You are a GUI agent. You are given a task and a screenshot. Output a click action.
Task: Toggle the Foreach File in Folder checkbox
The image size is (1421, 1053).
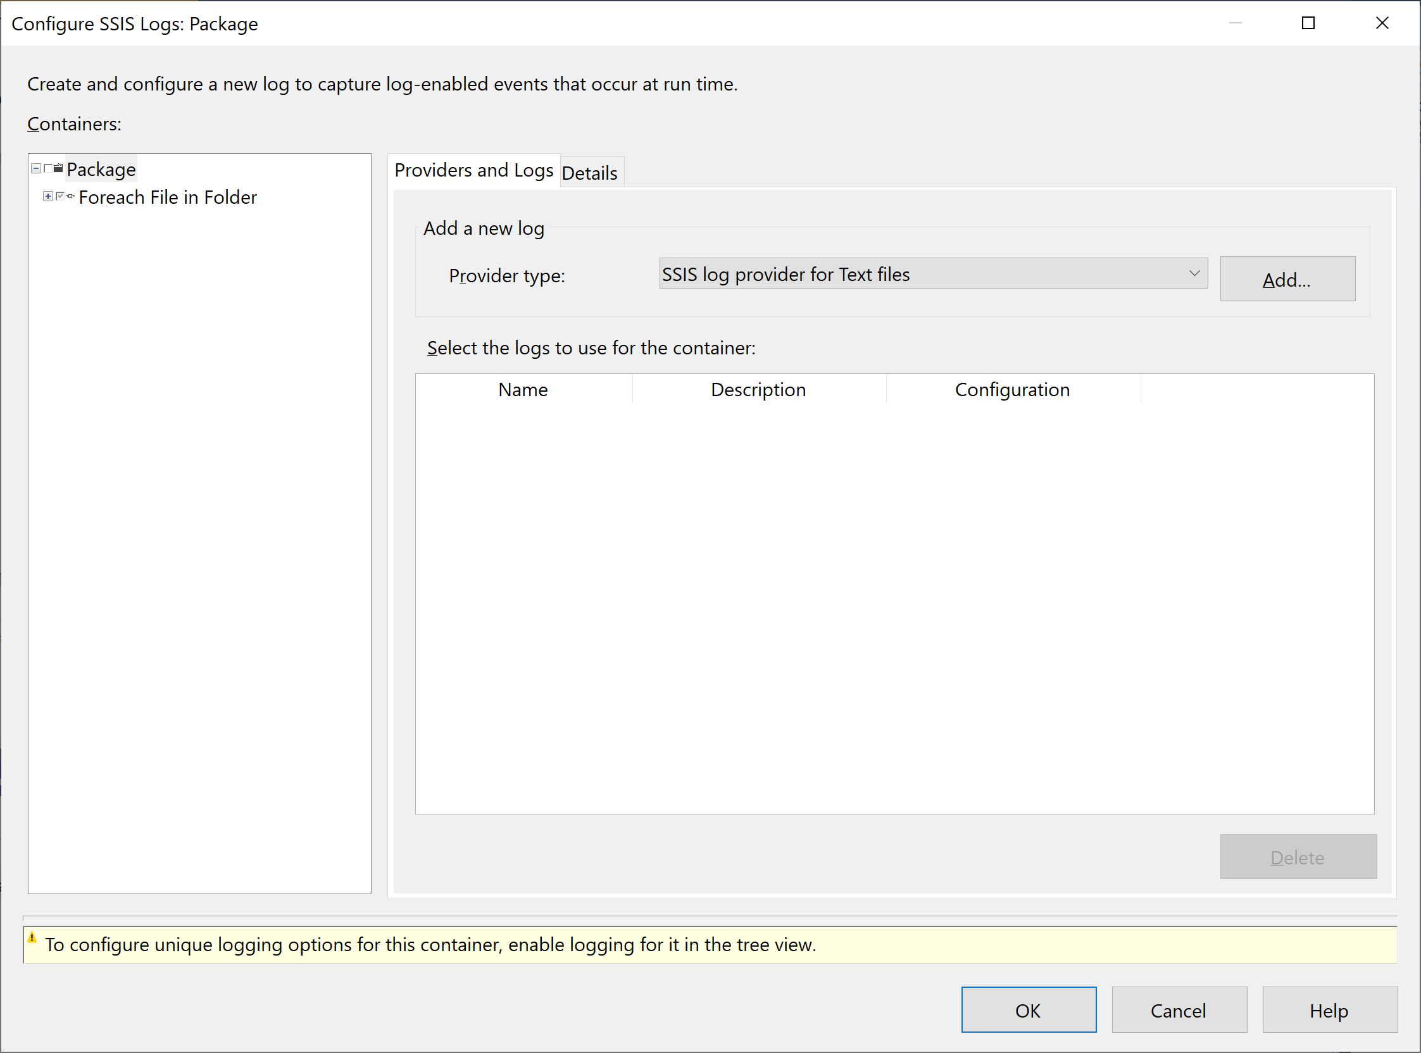[x=60, y=196]
